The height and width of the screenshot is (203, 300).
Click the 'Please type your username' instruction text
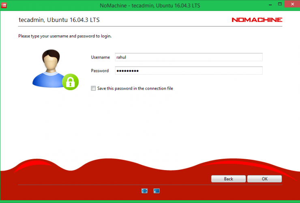tap(65, 36)
